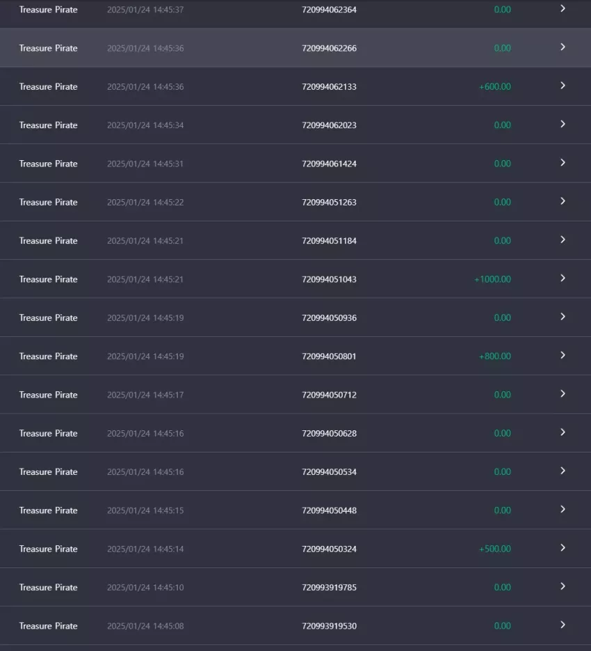Expand details arrow for bet 720994062364

[562, 9]
